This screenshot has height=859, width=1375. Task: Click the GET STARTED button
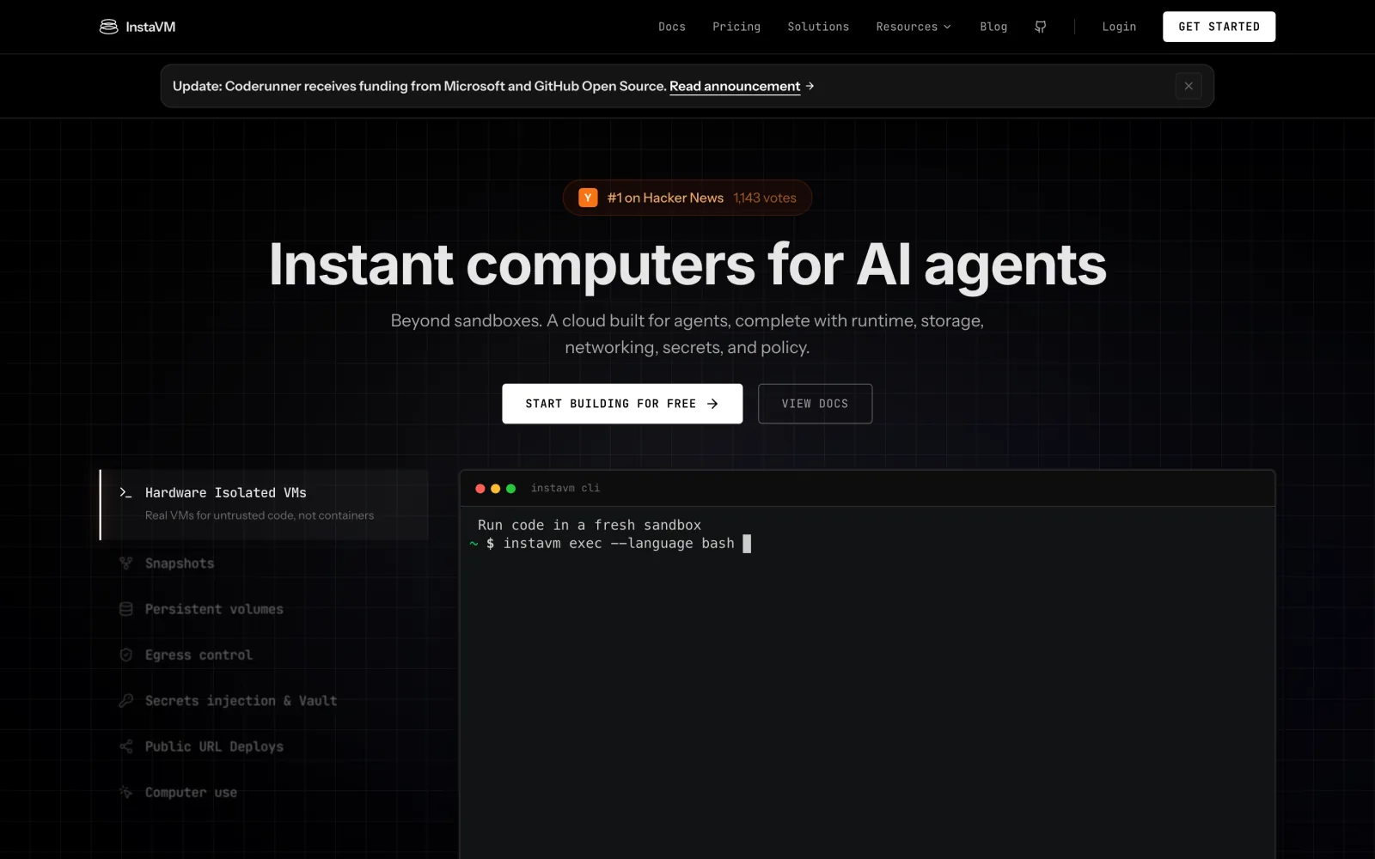[x=1219, y=27]
